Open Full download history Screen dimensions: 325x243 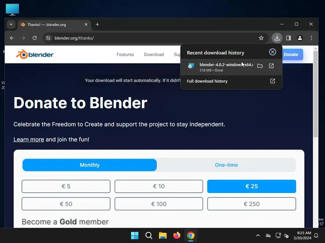click(231, 81)
